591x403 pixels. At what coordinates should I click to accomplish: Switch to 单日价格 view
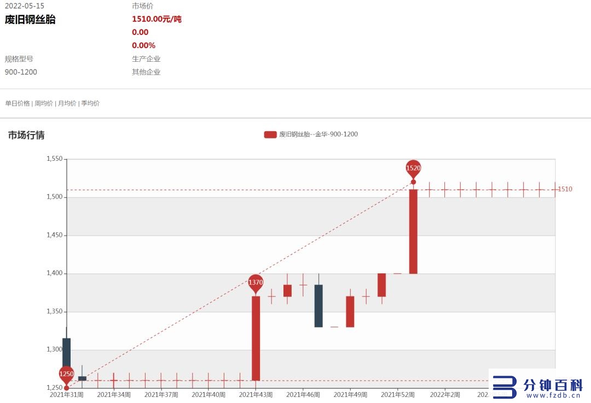pyautogui.click(x=18, y=103)
